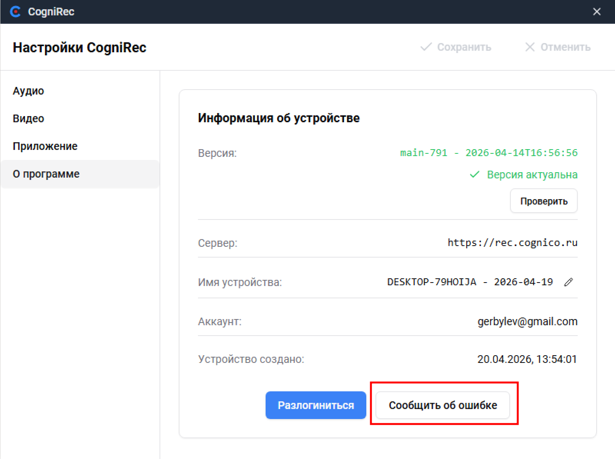This screenshot has height=459, width=615.
Task: Click the CogniRec logo in title bar
Action: (x=15, y=12)
